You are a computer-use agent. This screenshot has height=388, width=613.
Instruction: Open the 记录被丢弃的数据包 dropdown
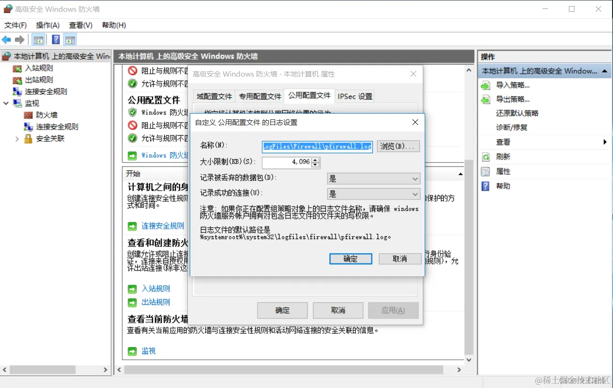pos(373,179)
